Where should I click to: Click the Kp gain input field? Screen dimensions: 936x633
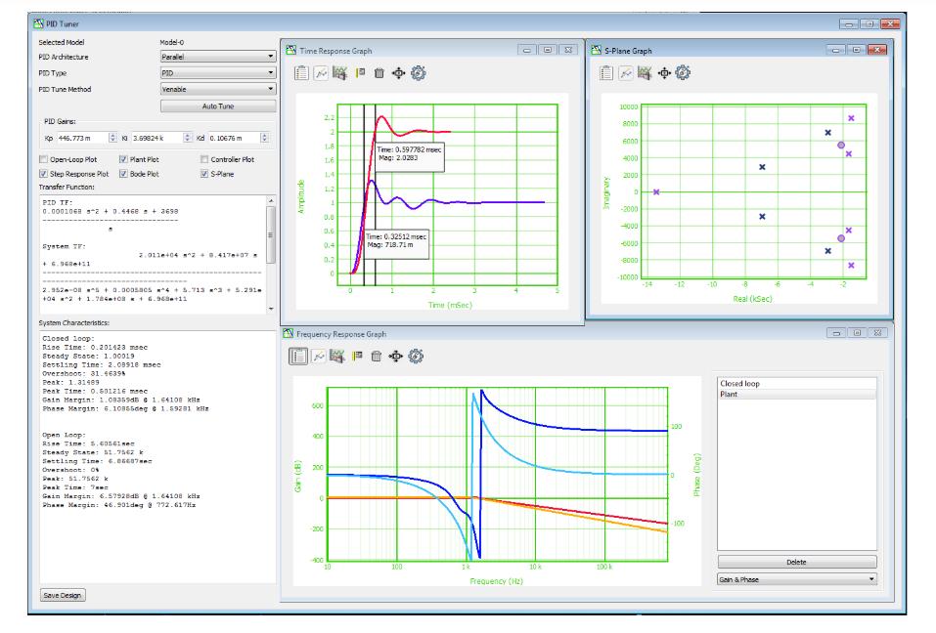pyautogui.click(x=81, y=138)
